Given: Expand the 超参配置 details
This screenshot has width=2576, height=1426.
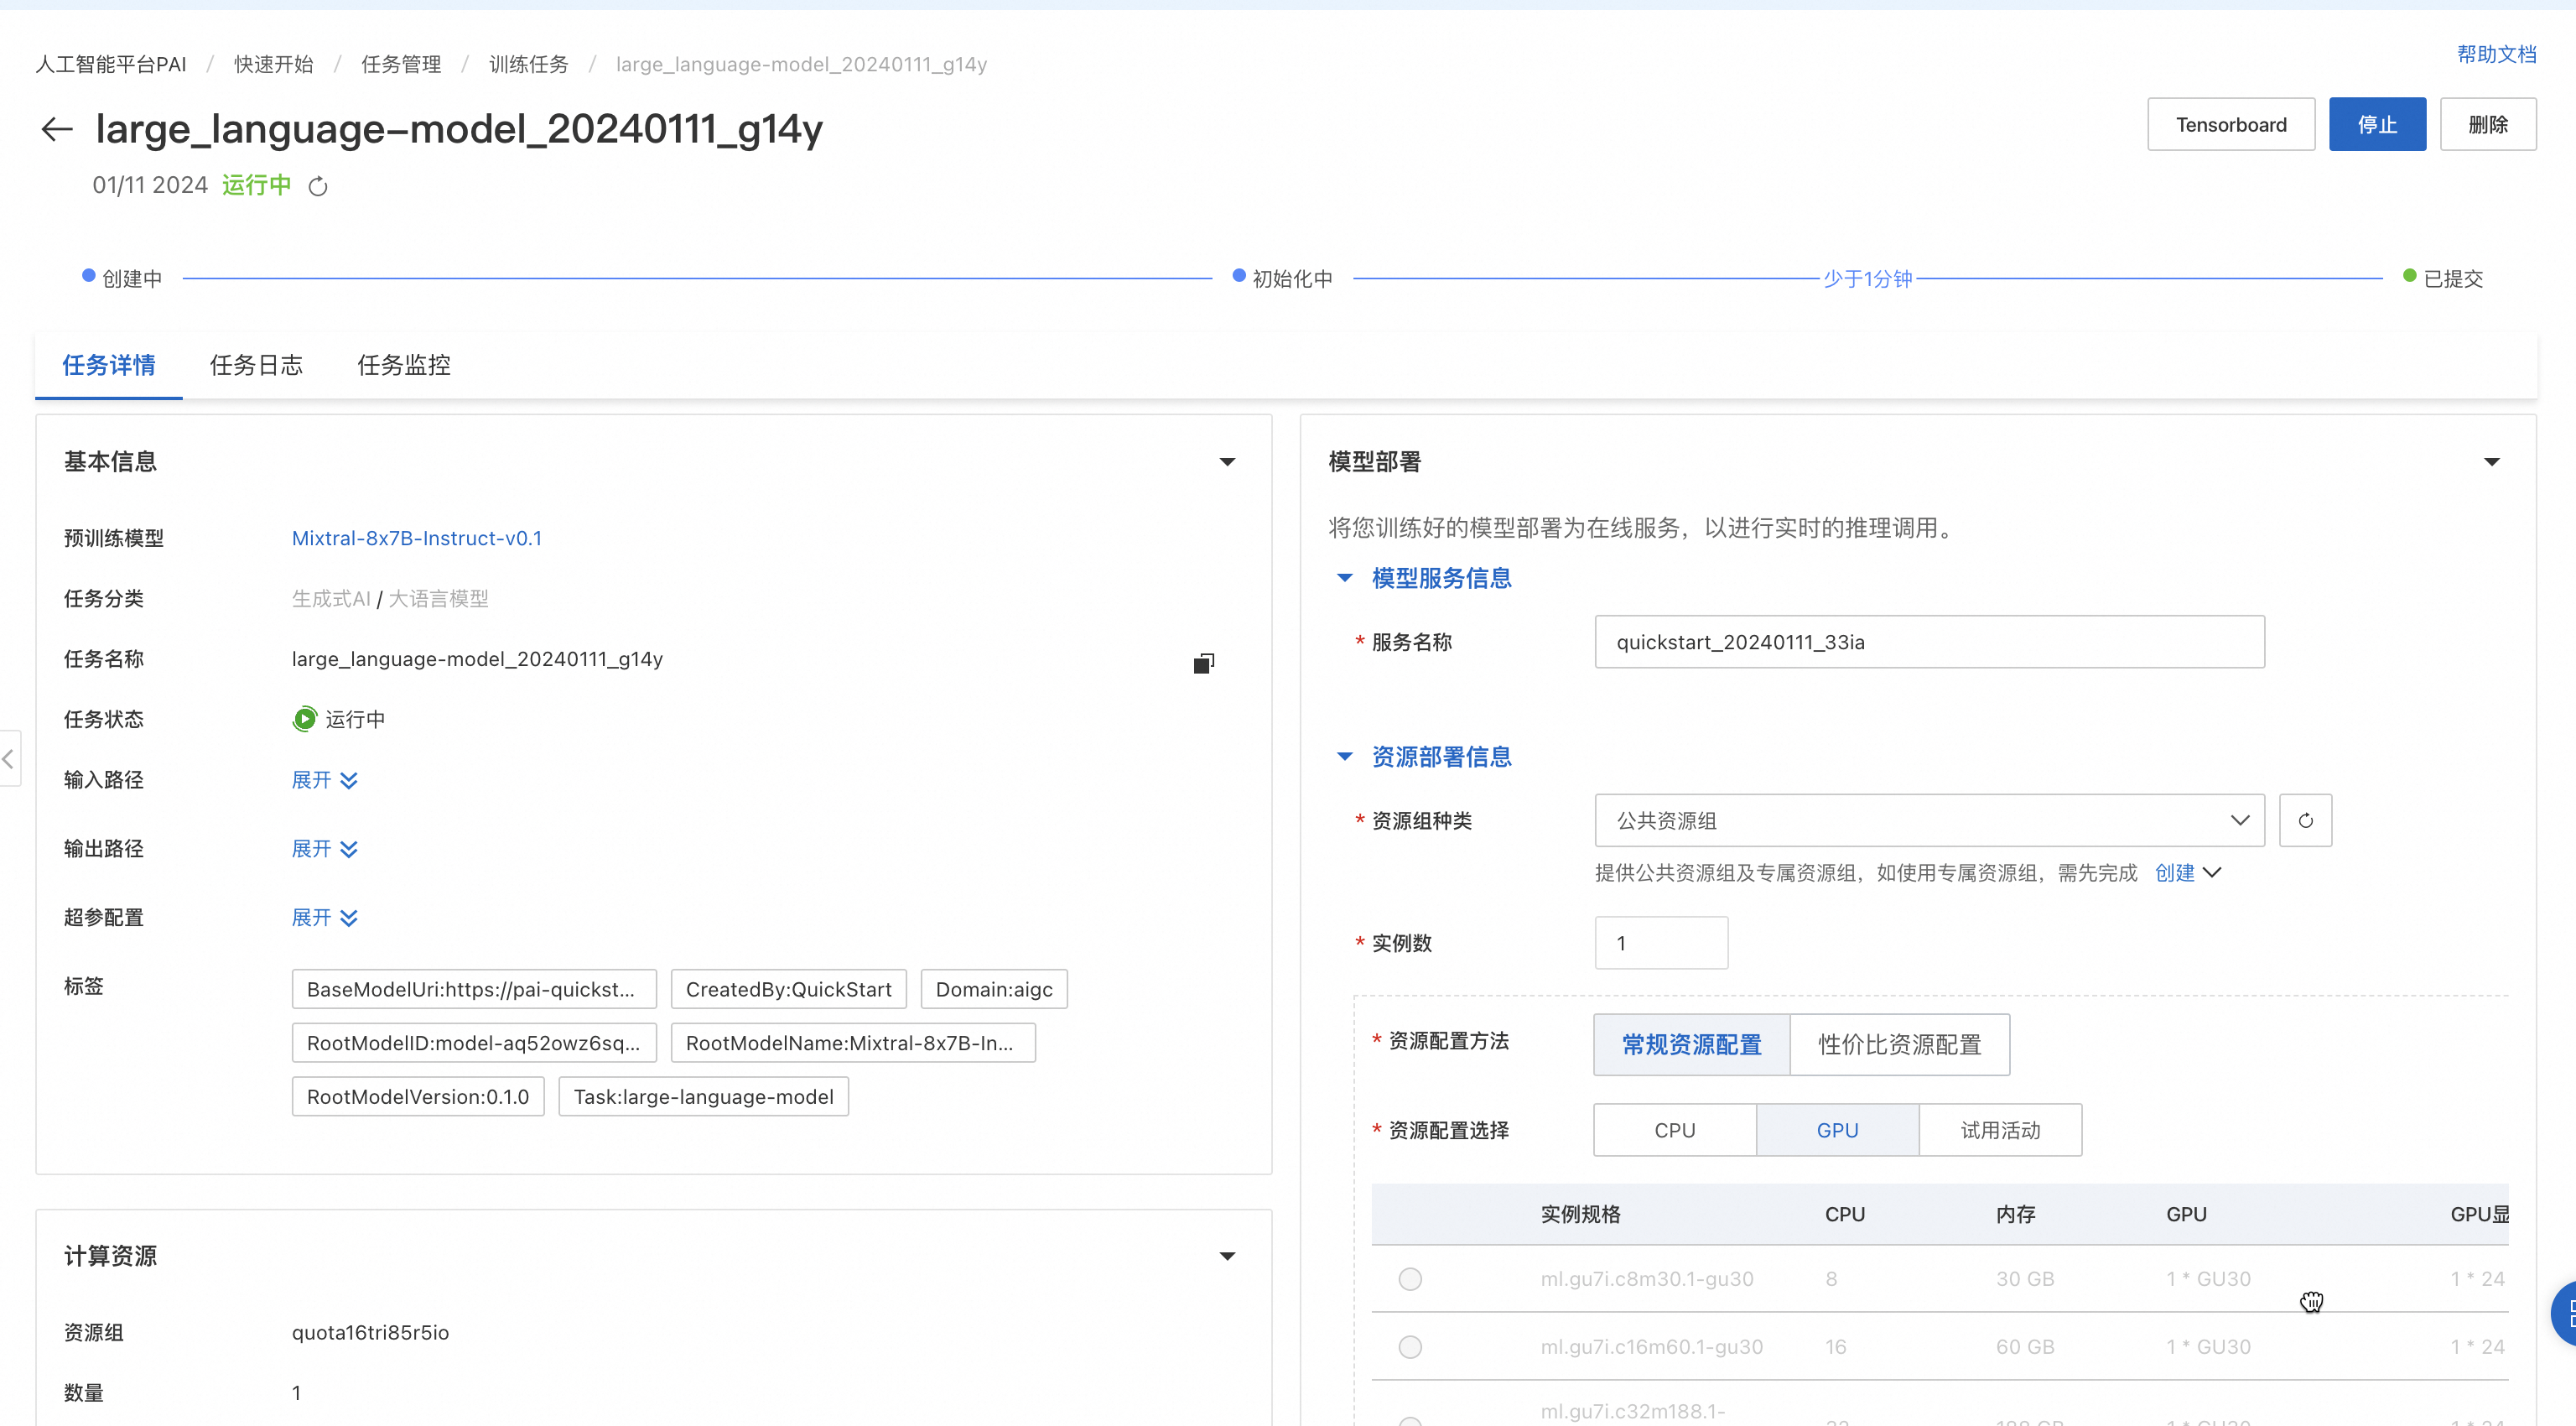Looking at the screenshot, I should tap(324, 918).
